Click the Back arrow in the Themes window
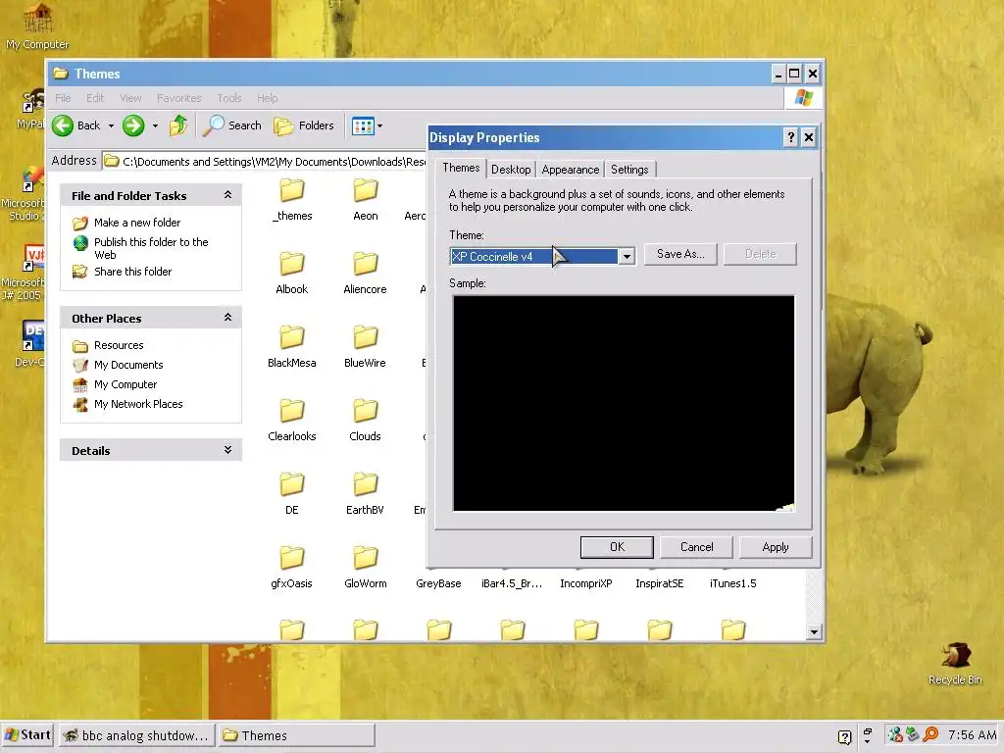This screenshot has height=753, width=1004. (x=63, y=125)
